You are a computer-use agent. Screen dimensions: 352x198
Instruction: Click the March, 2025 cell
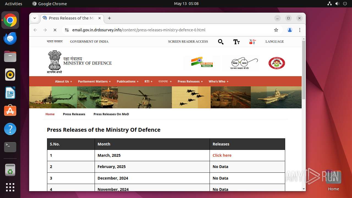(152, 155)
